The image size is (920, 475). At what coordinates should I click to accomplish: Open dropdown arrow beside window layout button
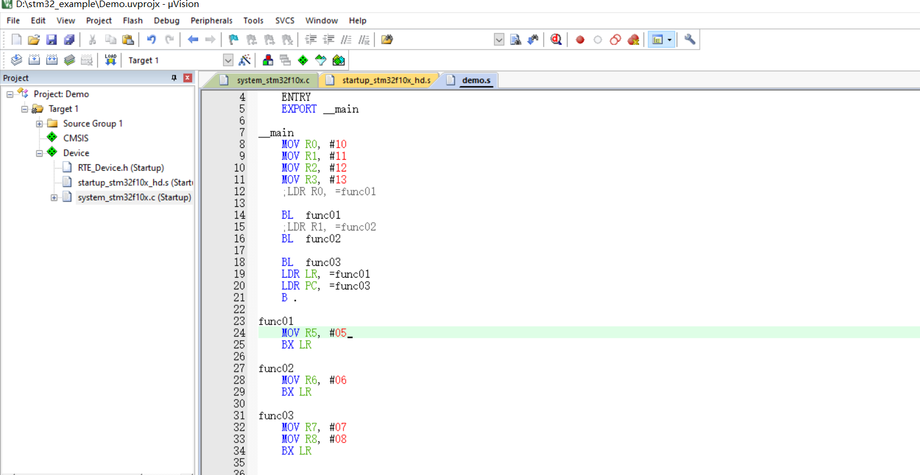click(670, 39)
